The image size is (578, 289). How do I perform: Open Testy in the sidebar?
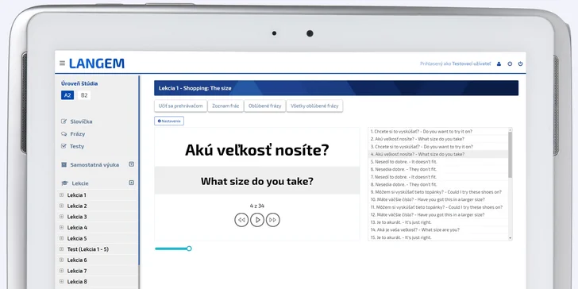tap(77, 146)
